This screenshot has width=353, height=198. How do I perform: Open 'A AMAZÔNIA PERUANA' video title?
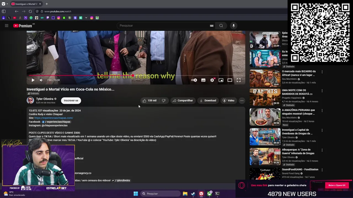[298, 112]
